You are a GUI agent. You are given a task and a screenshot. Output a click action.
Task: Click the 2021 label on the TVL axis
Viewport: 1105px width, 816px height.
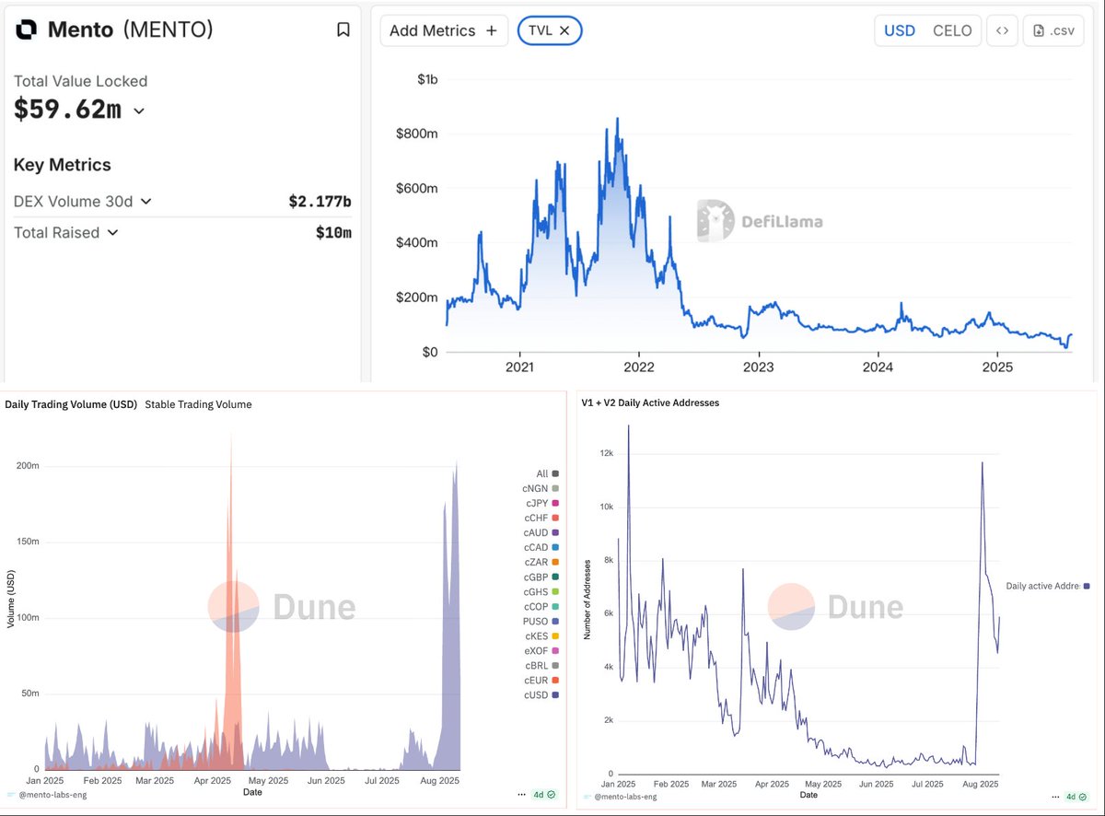point(520,367)
